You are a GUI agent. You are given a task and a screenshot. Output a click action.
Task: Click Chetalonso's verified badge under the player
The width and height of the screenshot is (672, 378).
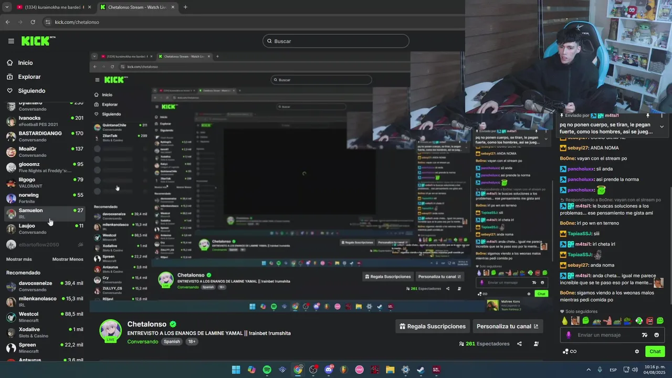[173, 324]
